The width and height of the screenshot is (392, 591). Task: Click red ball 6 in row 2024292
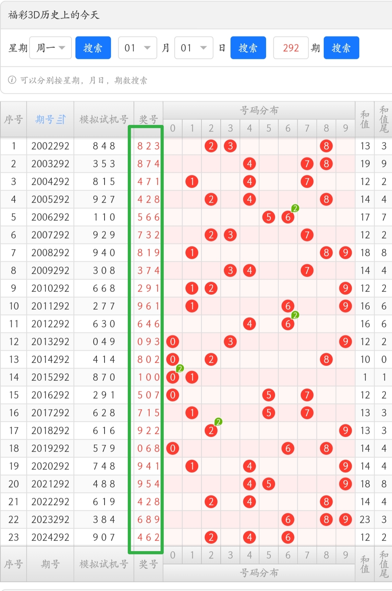coord(288,537)
